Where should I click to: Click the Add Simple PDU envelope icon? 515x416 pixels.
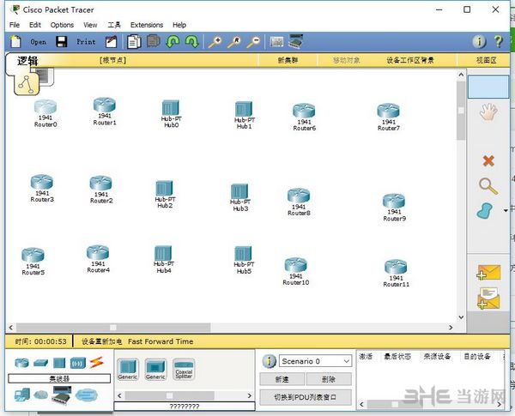pos(488,272)
